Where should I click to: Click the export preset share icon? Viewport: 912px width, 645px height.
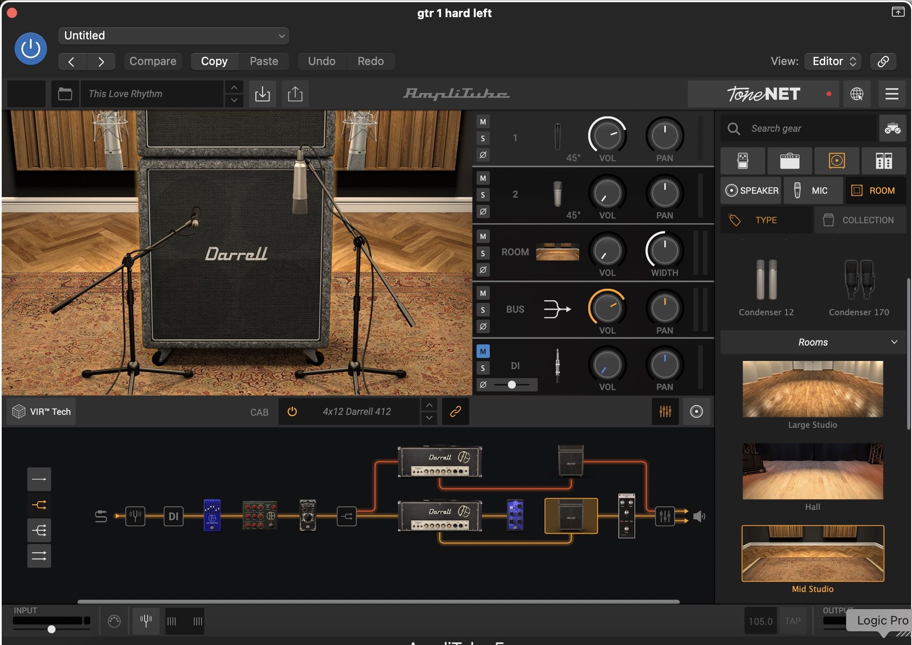pos(295,94)
